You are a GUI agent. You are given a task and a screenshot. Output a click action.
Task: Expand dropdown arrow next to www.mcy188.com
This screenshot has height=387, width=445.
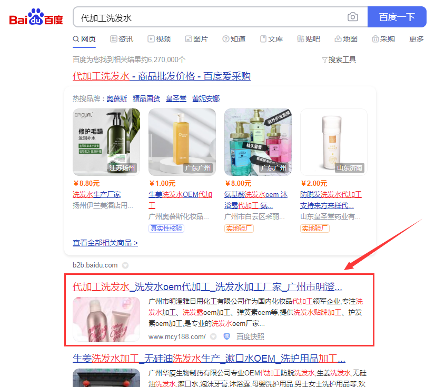213,336
